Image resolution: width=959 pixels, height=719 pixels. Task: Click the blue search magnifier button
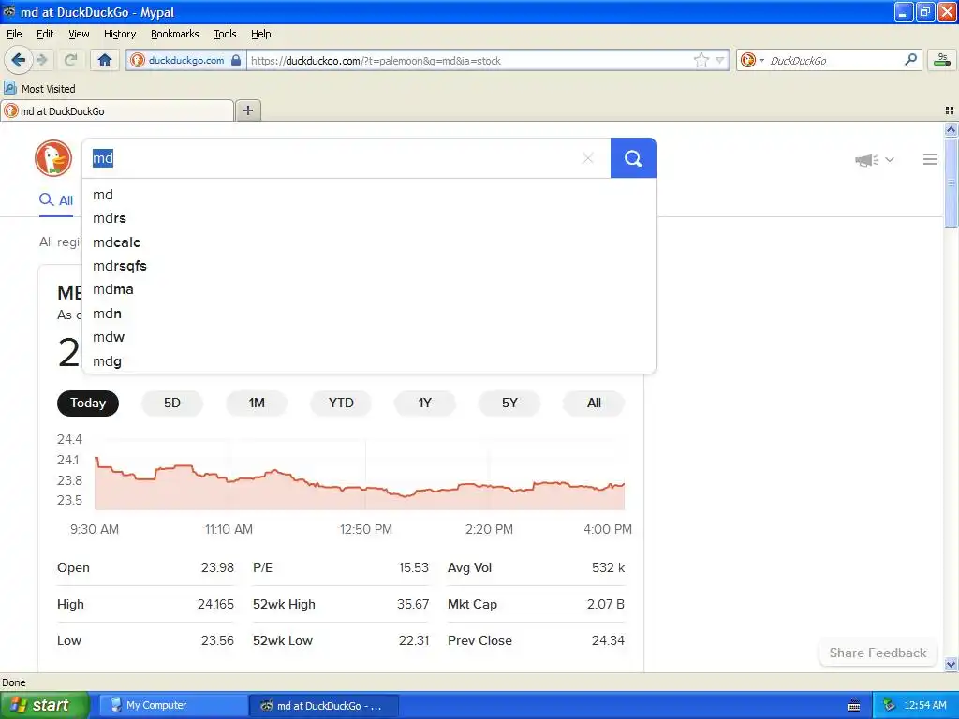point(633,158)
